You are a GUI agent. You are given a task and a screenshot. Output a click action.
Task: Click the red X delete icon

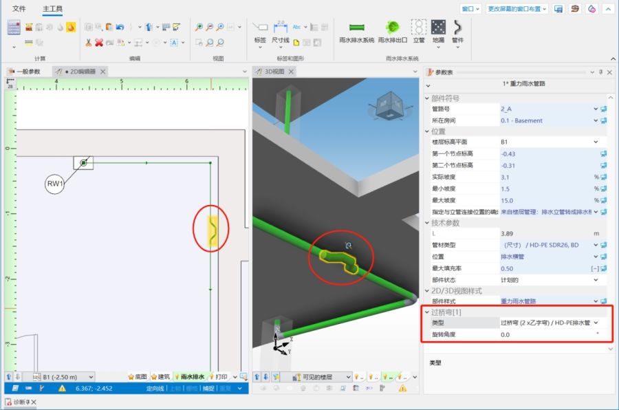pos(99,43)
